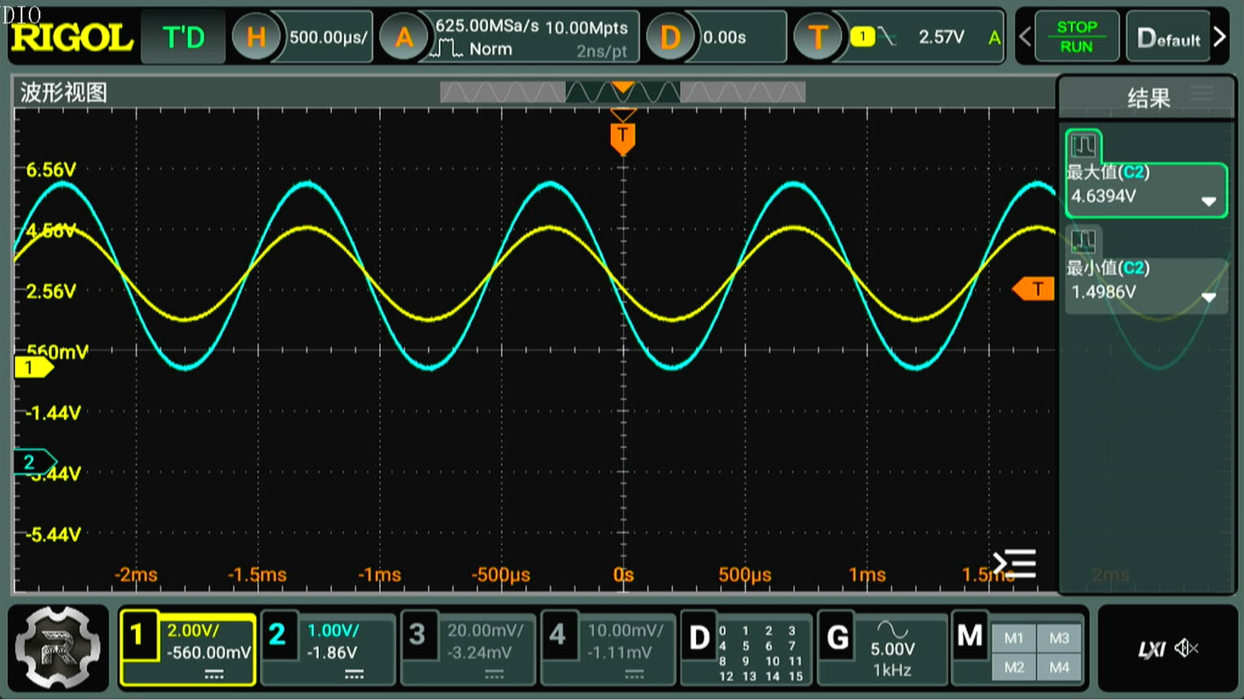
Task: Click the acquisition A icon
Action: coord(404,37)
